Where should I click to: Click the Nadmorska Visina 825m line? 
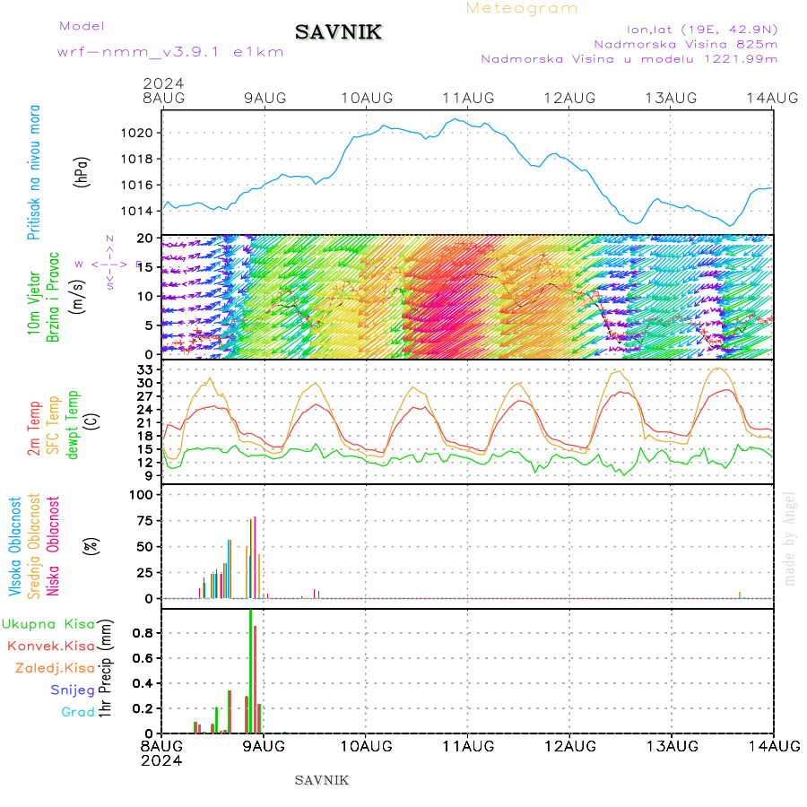pos(686,44)
